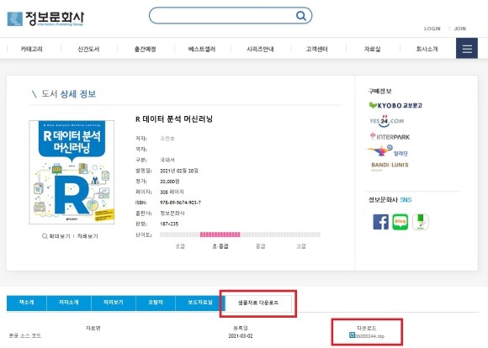Image resolution: width=488 pixels, height=348 pixels.
Task: Open the Aladin store logo
Action: coord(388,151)
